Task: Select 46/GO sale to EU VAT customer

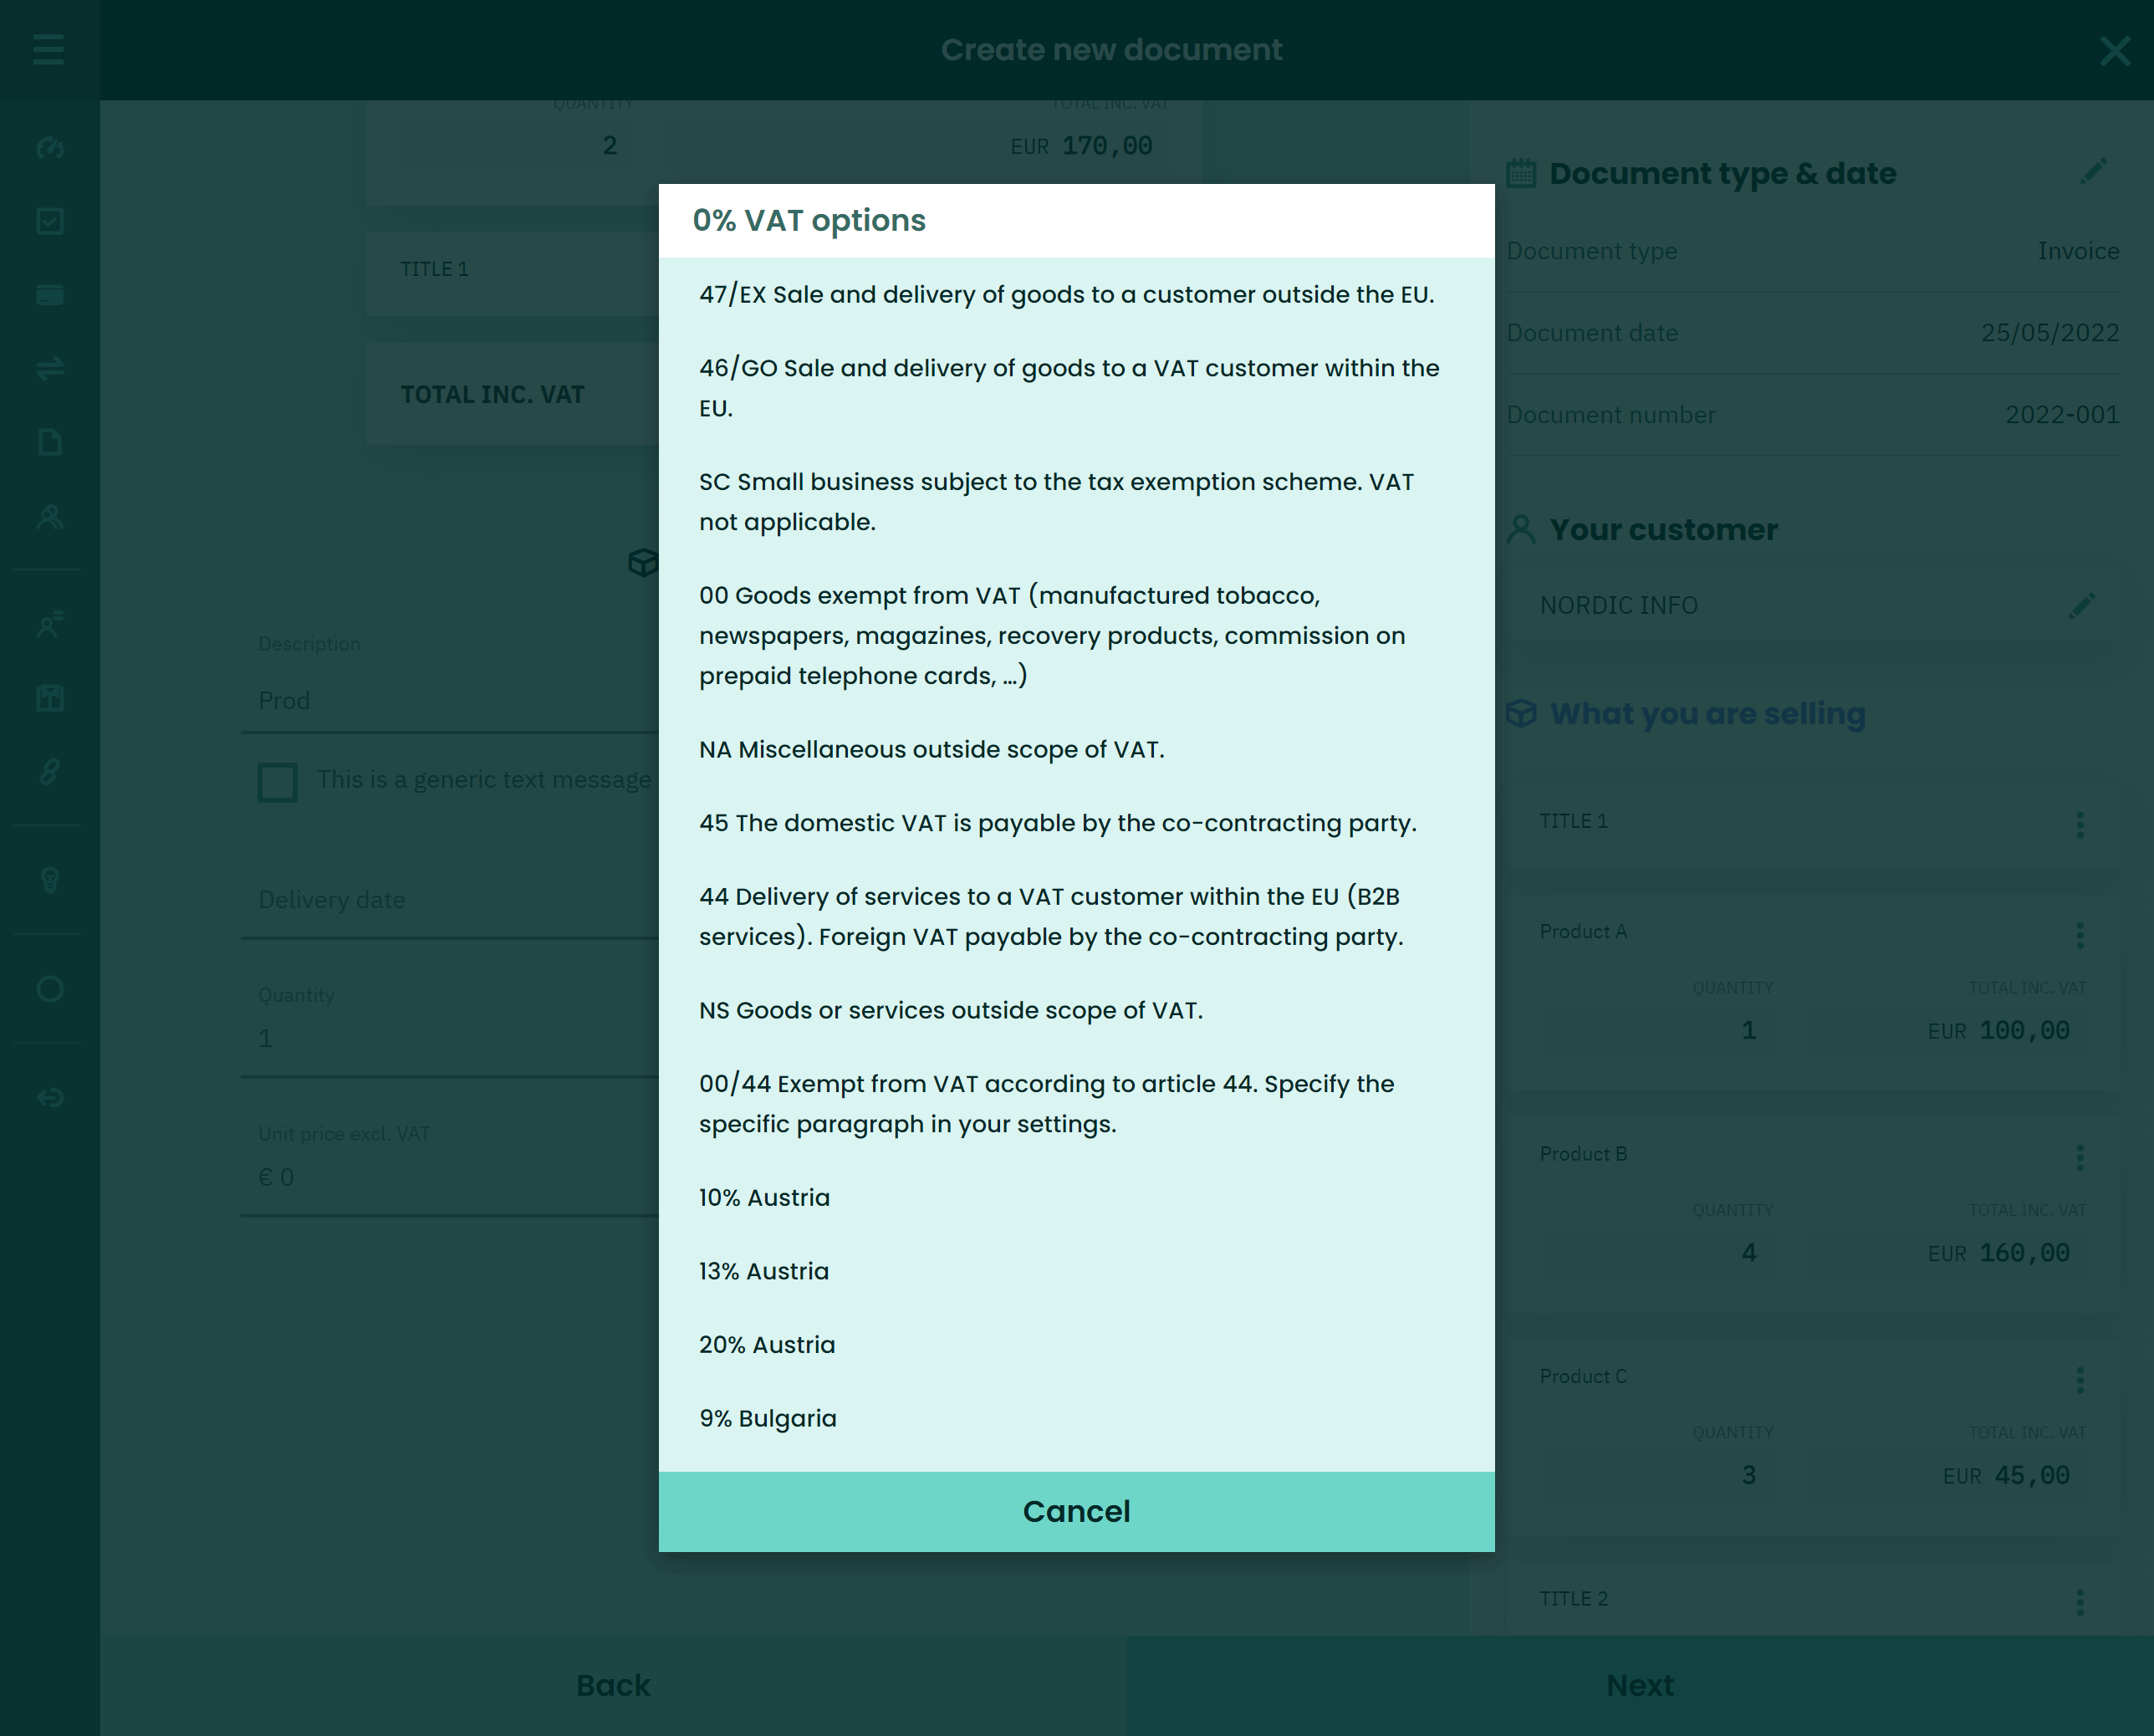Action: tap(1076, 388)
